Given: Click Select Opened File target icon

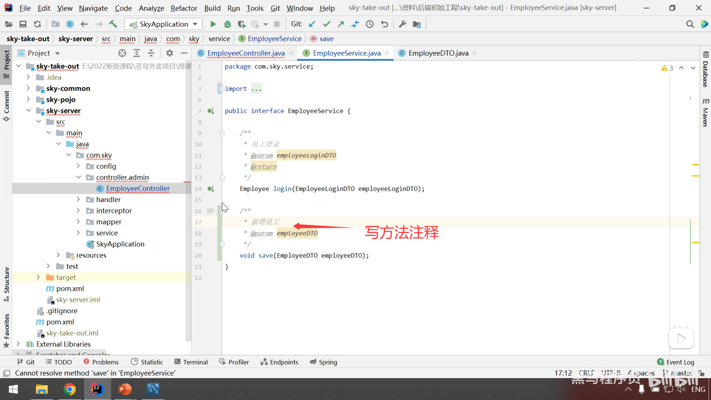Looking at the screenshot, I should (122, 53).
